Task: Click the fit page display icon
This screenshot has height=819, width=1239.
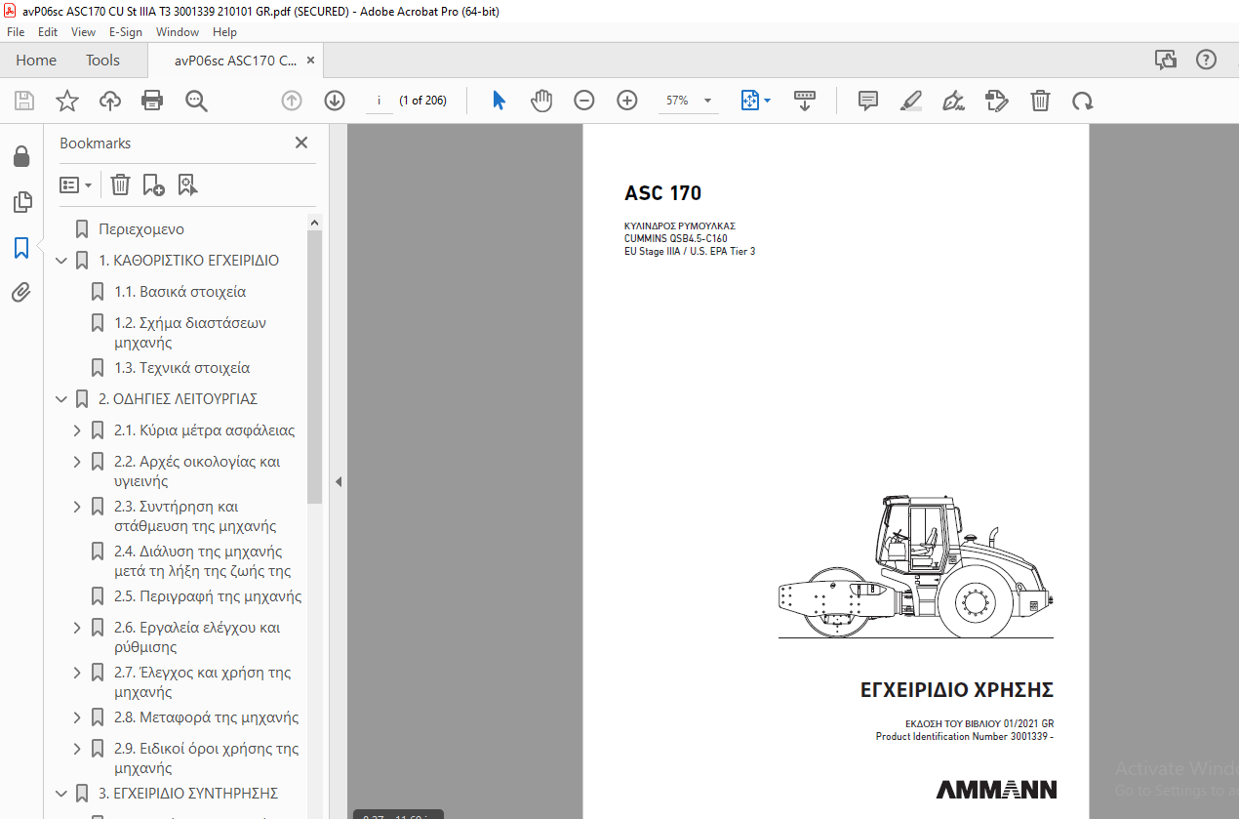Action: (x=750, y=101)
